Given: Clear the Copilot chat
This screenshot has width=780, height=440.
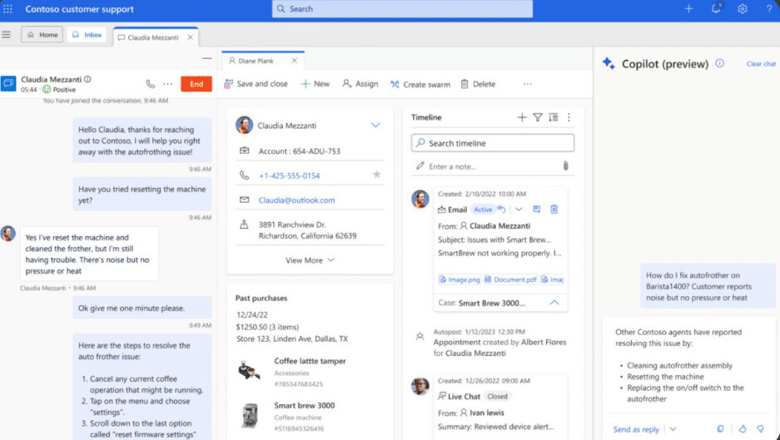Looking at the screenshot, I should [x=761, y=64].
